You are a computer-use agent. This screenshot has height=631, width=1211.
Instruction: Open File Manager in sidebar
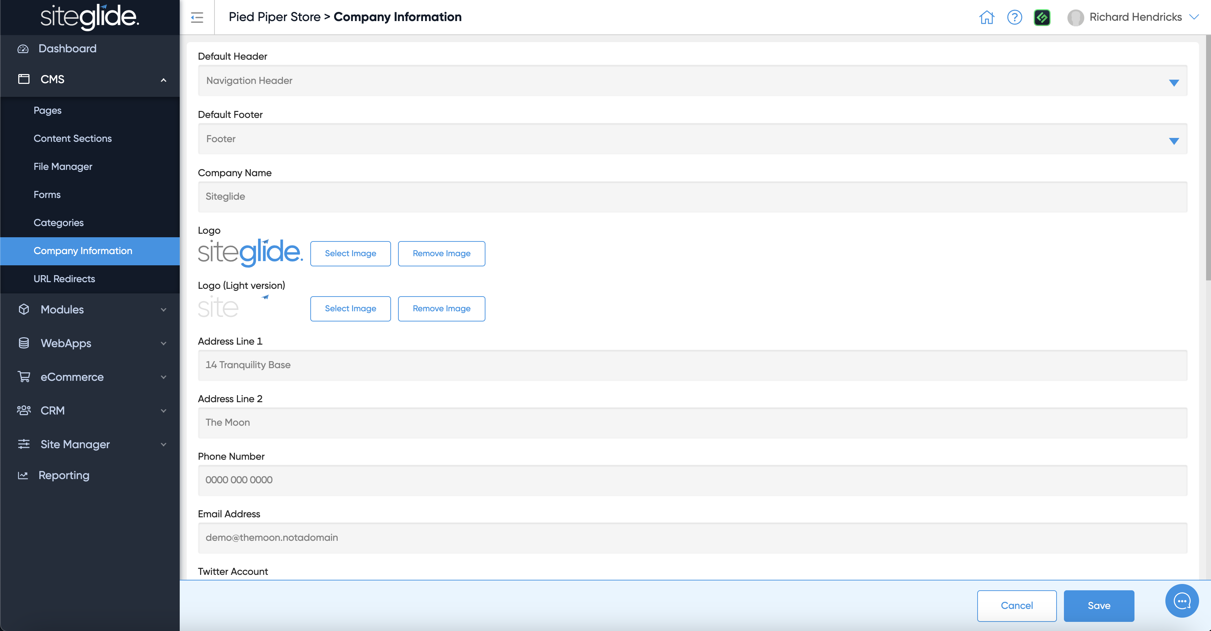coord(63,167)
